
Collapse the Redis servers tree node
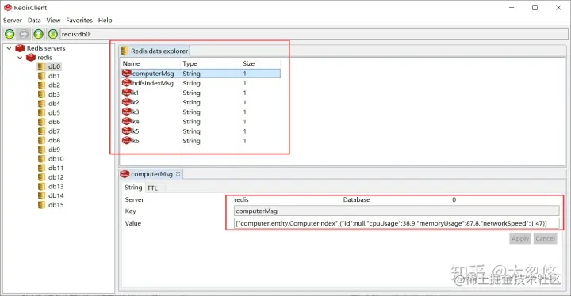pyautogui.click(x=9, y=48)
